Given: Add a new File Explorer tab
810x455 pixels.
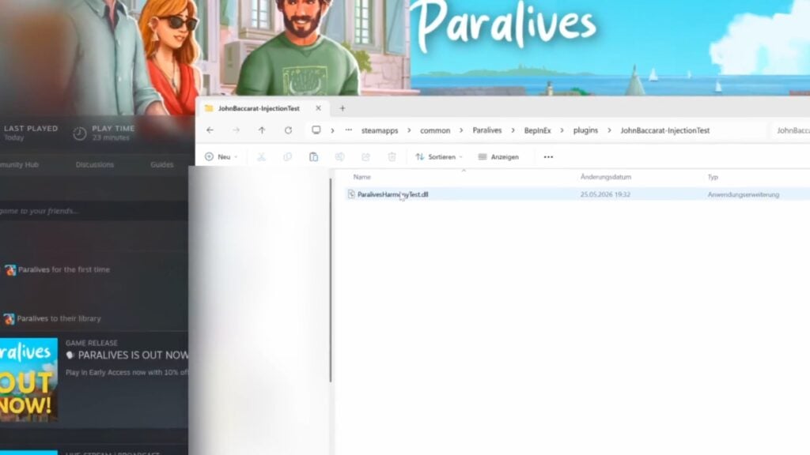Looking at the screenshot, I should point(343,108).
